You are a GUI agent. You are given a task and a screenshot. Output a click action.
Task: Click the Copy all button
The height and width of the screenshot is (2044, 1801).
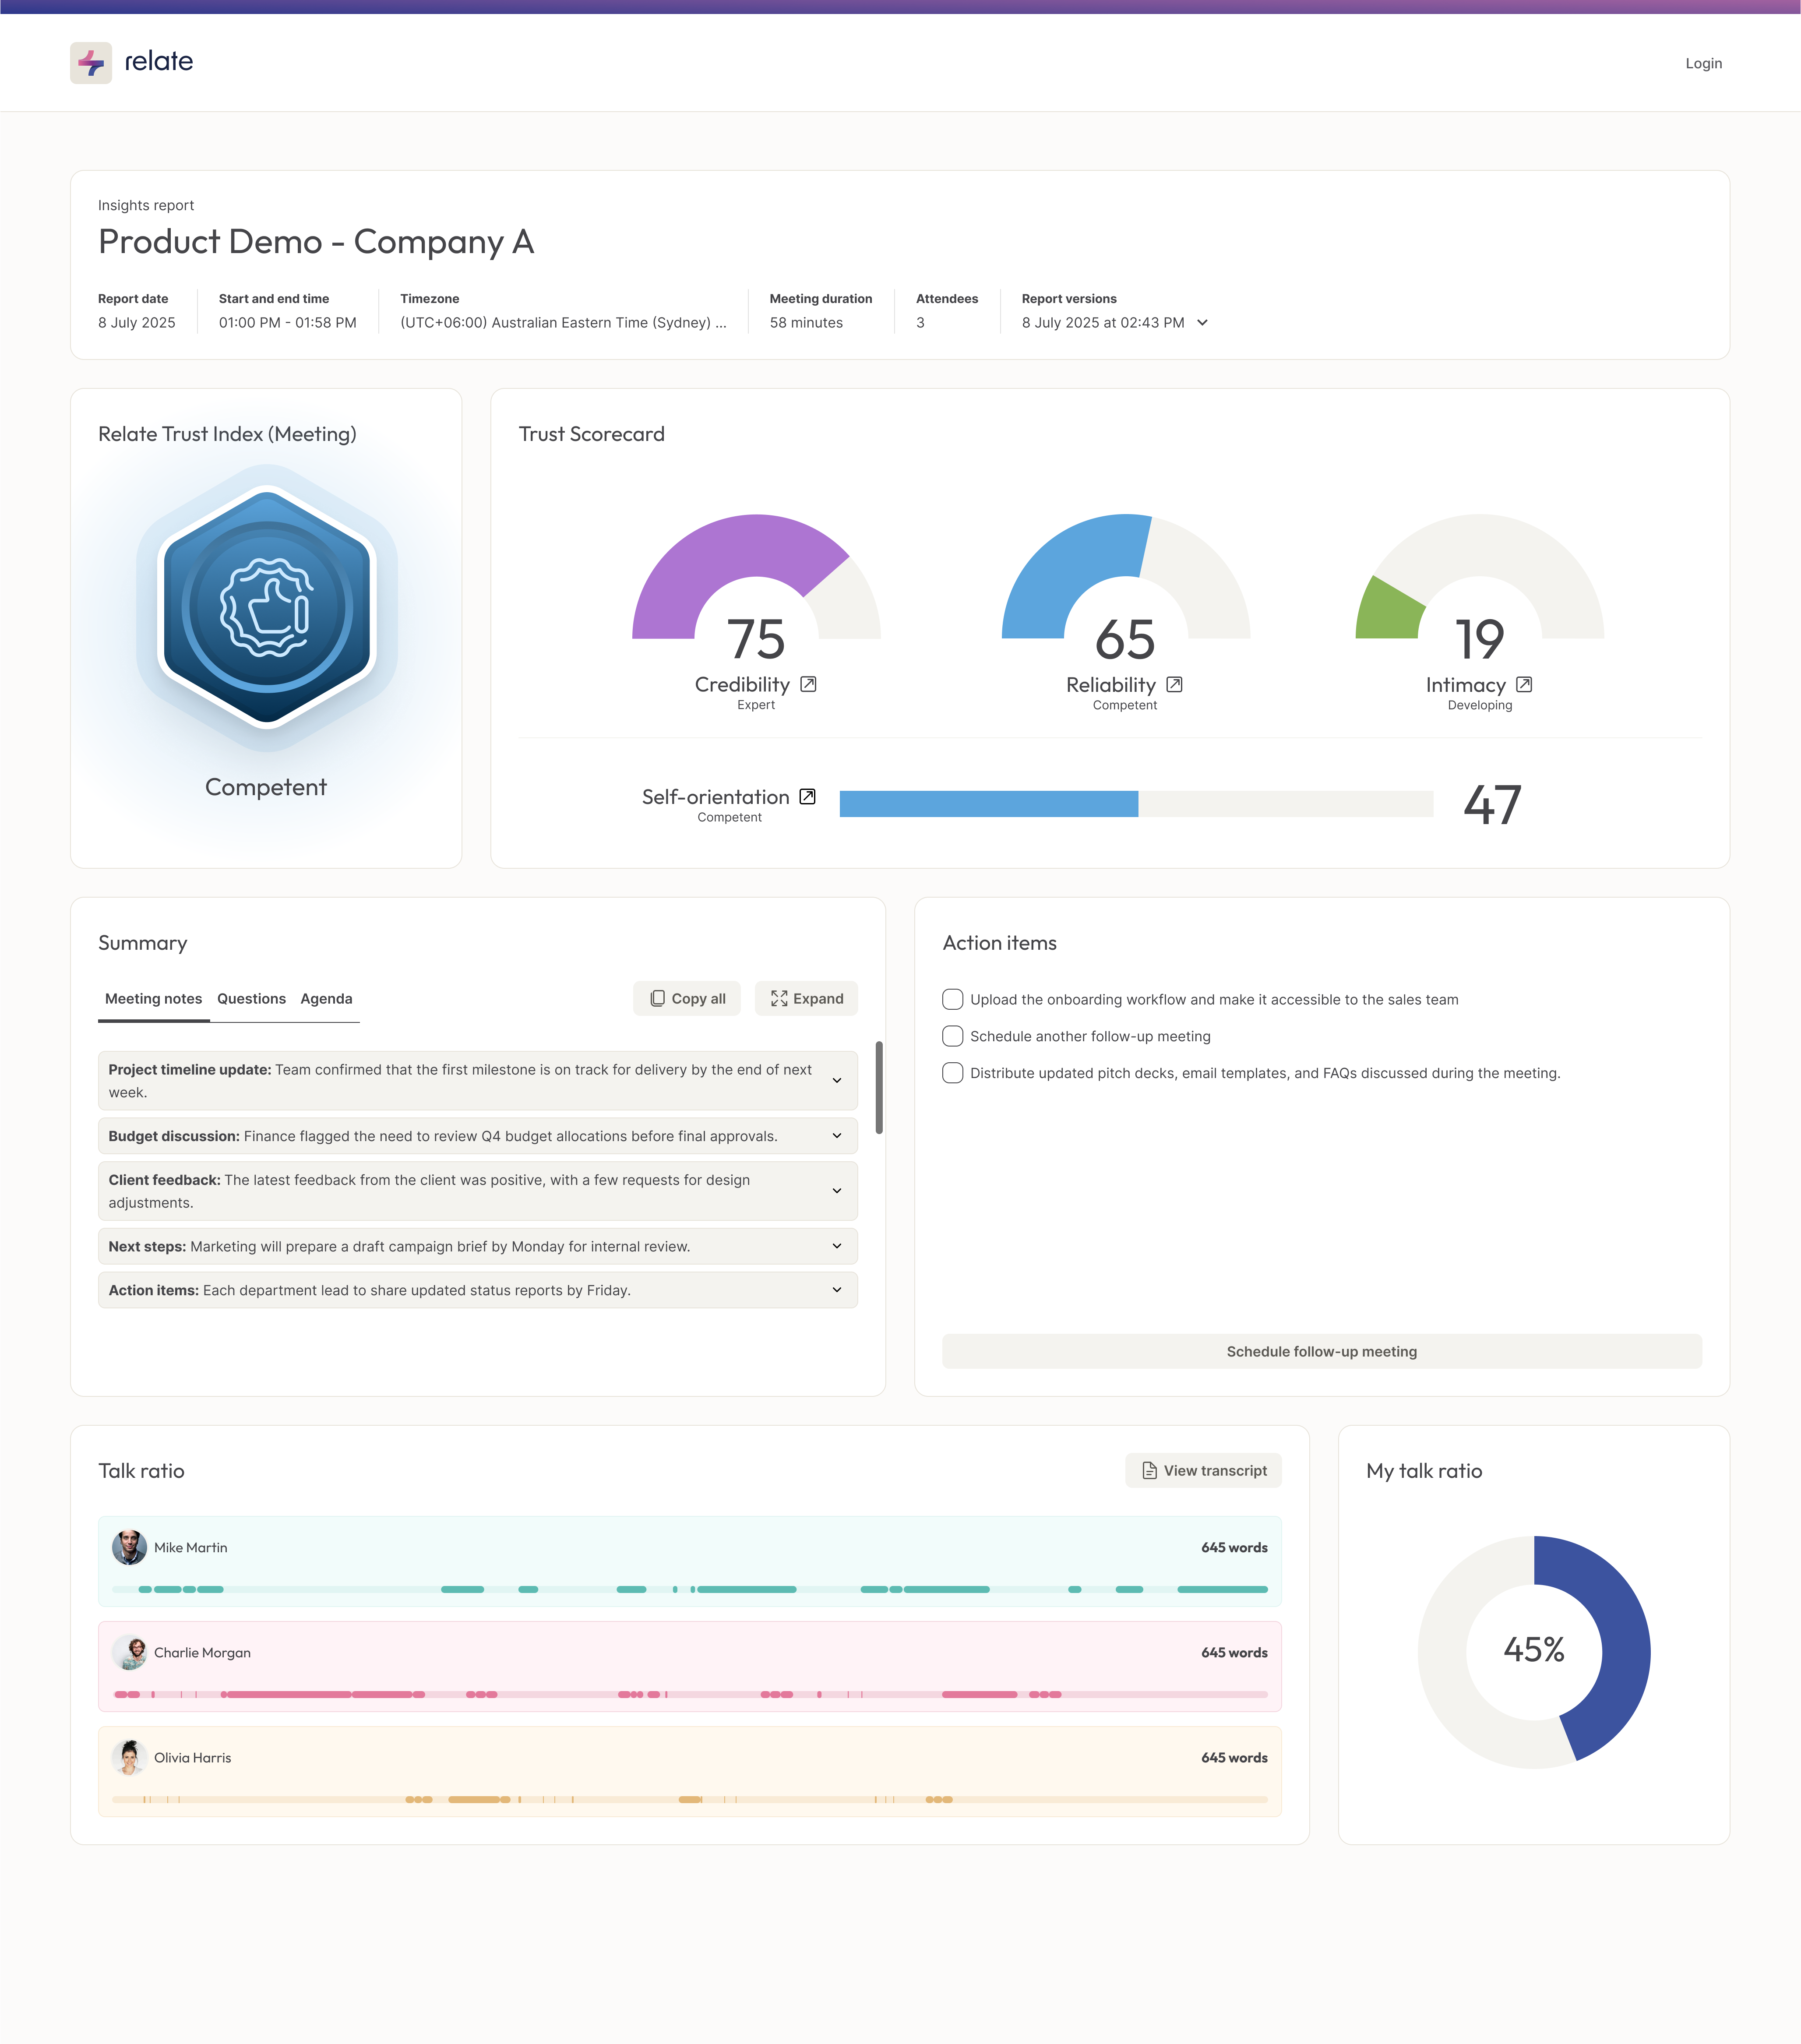point(687,998)
